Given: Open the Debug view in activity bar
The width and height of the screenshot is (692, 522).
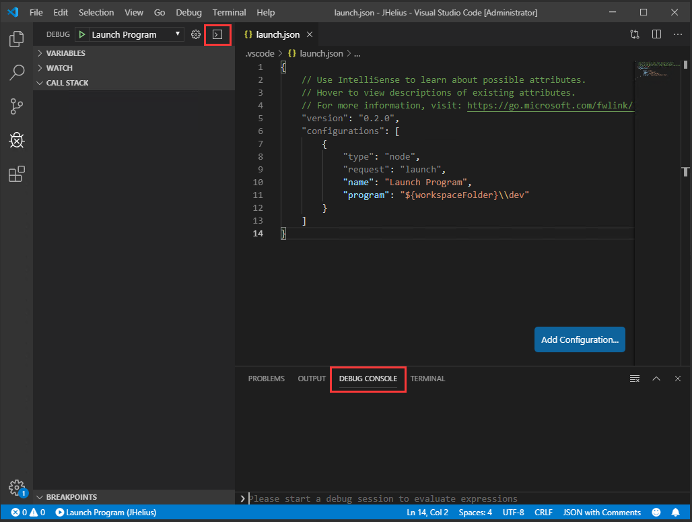Looking at the screenshot, I should (x=16, y=140).
